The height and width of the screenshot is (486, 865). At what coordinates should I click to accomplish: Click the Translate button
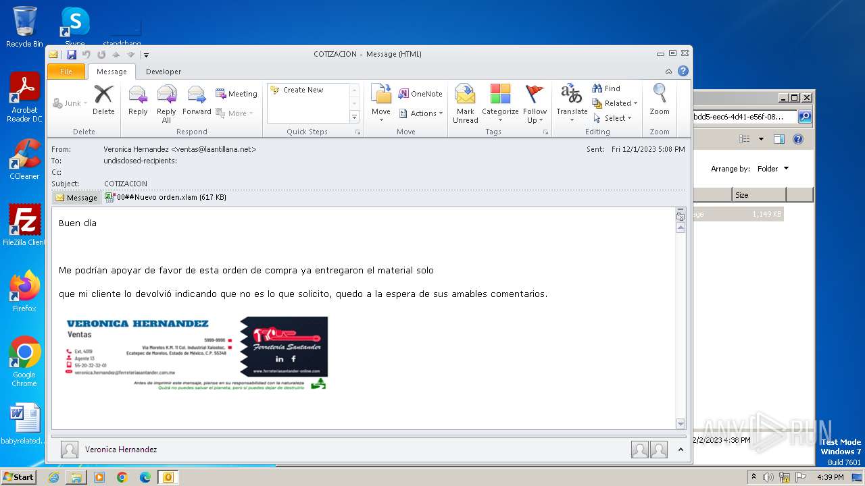point(572,103)
